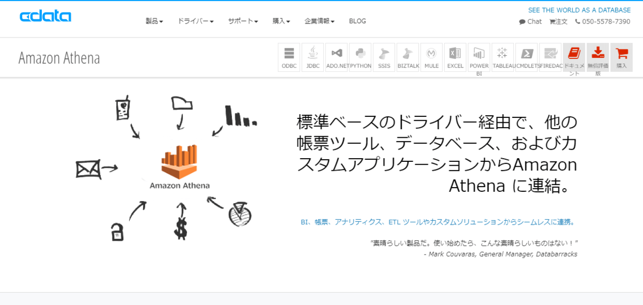Open the SSIS component icon
The width and height of the screenshot is (643, 305).
point(384,57)
